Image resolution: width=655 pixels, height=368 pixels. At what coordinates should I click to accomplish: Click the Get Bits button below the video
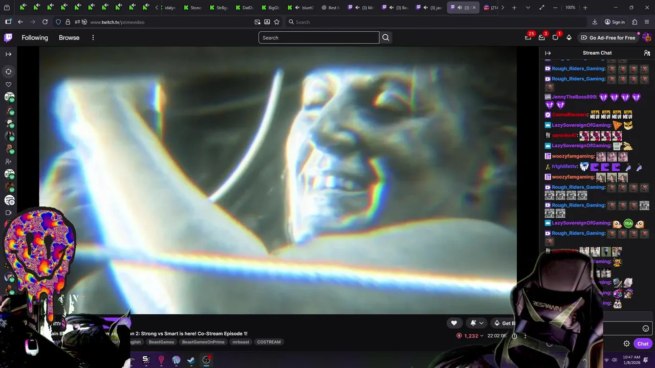pyautogui.click(x=504, y=323)
